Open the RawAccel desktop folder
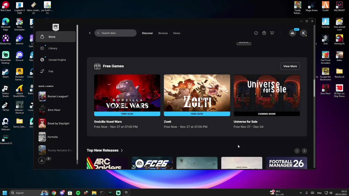The image size is (349, 196). [339, 73]
